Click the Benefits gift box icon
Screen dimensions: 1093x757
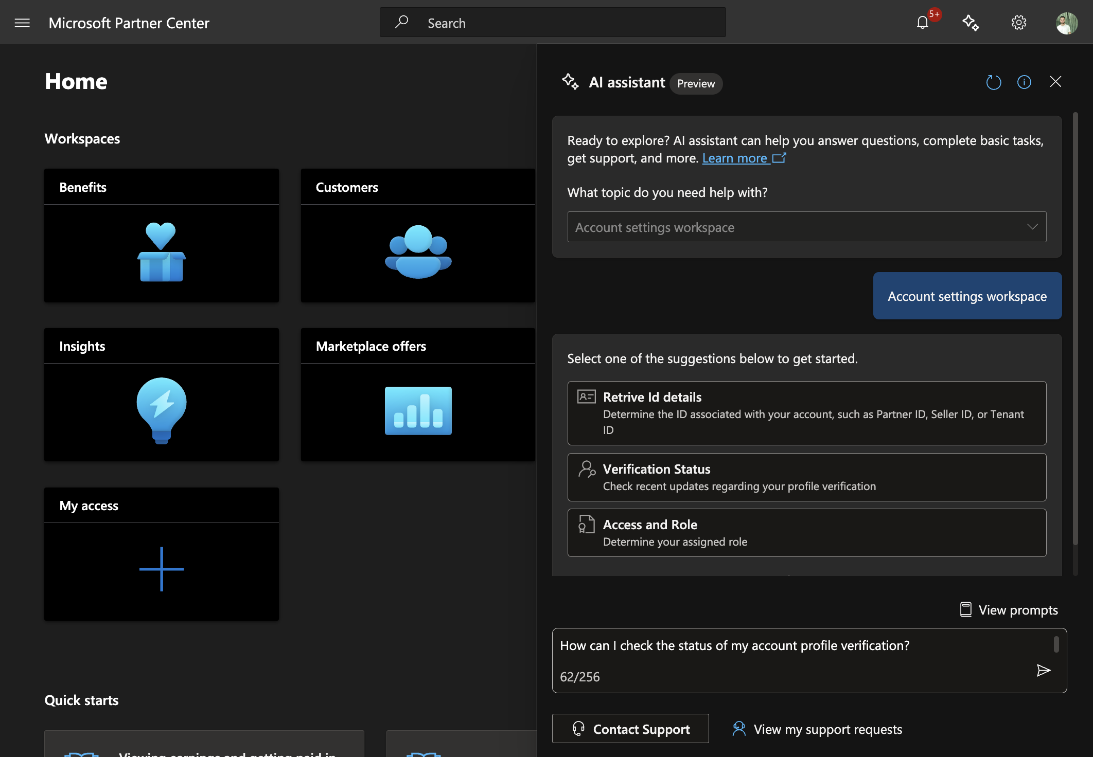[162, 252]
